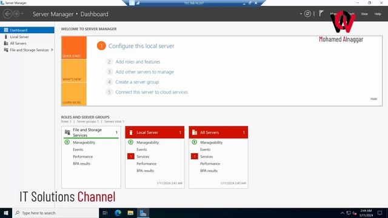Click red Services alert badge in All Servers
The width and height of the screenshot is (388, 218).
click(195, 156)
